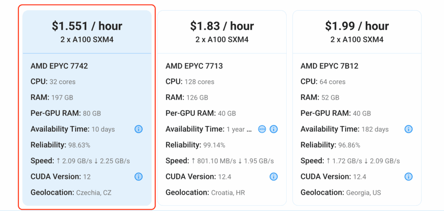Image resolution: width=444 pixels, height=211 pixels.
Task: Click info icon beside 182 days availability
Action: [408, 129]
